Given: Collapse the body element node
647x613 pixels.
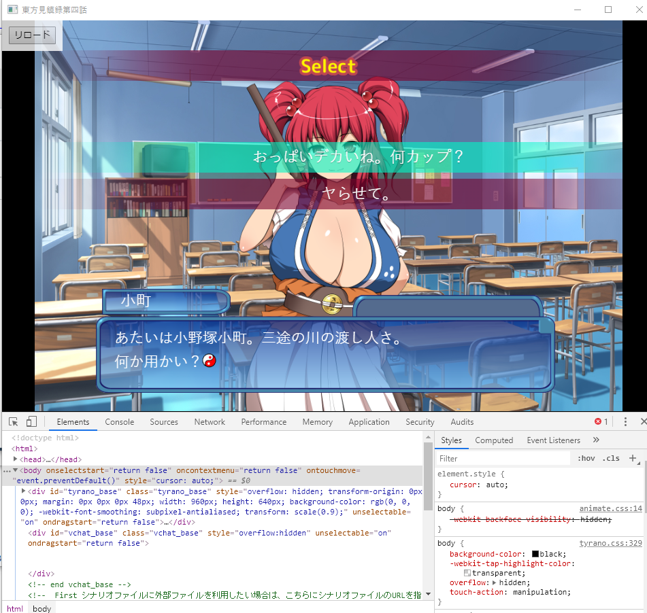Looking at the screenshot, I should [x=15, y=470].
